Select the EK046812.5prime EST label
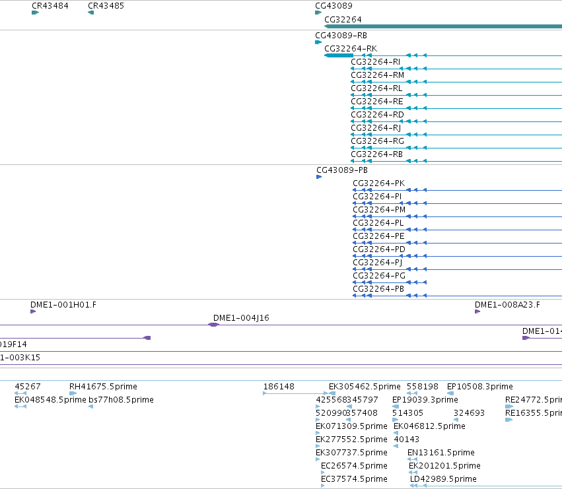Viewport: 562px width, 489px height. coord(429,426)
